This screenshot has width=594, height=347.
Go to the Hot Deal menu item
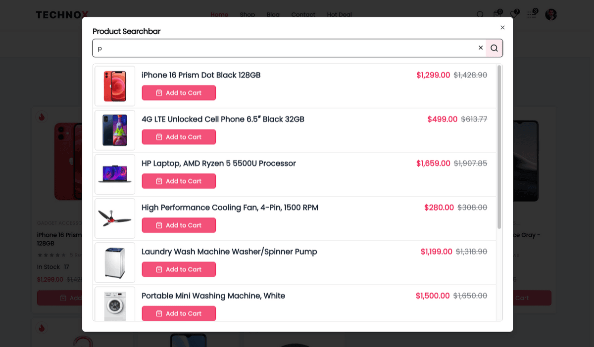339,14
